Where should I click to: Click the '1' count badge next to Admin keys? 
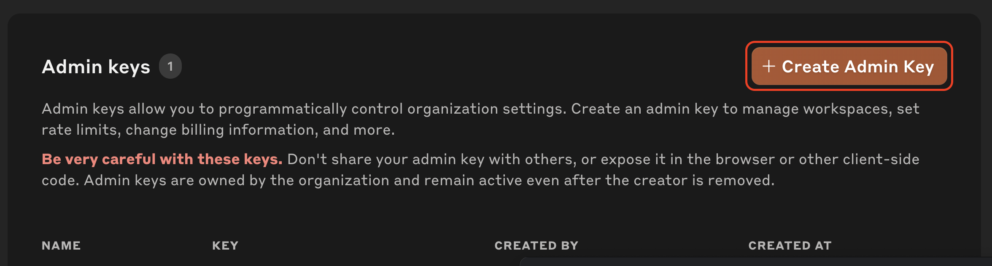[170, 66]
